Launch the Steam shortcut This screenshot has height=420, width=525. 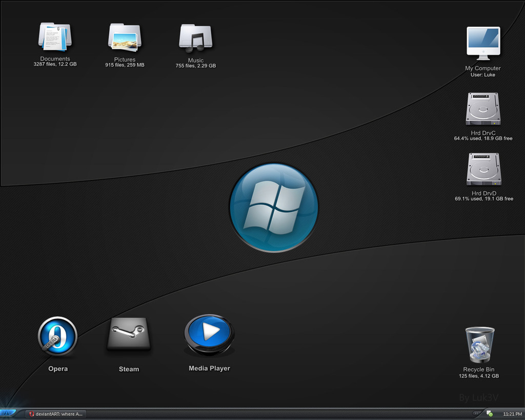click(129, 334)
